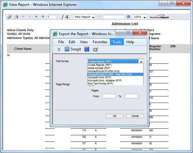Go to previous page arrow
This screenshot has height=153, width=193.
pos(30,16)
